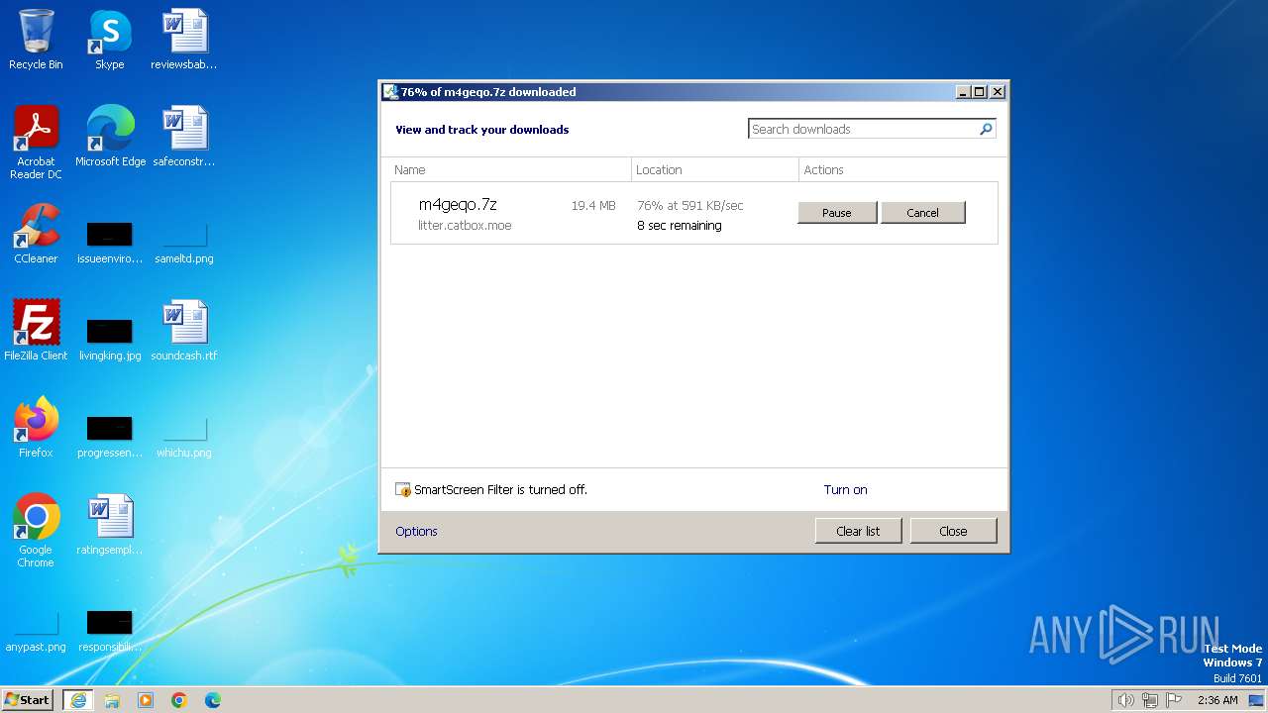Open the Options link
The width and height of the screenshot is (1268, 713).
pyautogui.click(x=416, y=531)
